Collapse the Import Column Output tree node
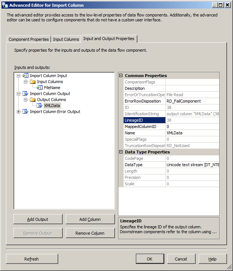Image resolution: width=233 pixels, height=271 pixels. tap(18, 94)
